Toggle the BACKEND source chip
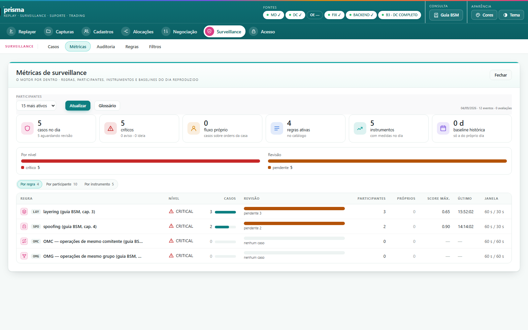Image resolution: width=528 pixels, height=330 pixels. (361, 15)
